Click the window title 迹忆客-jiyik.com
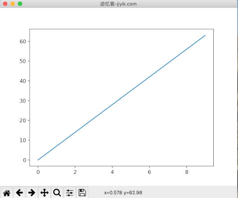This screenshot has width=238, height=198. [x=118, y=4]
